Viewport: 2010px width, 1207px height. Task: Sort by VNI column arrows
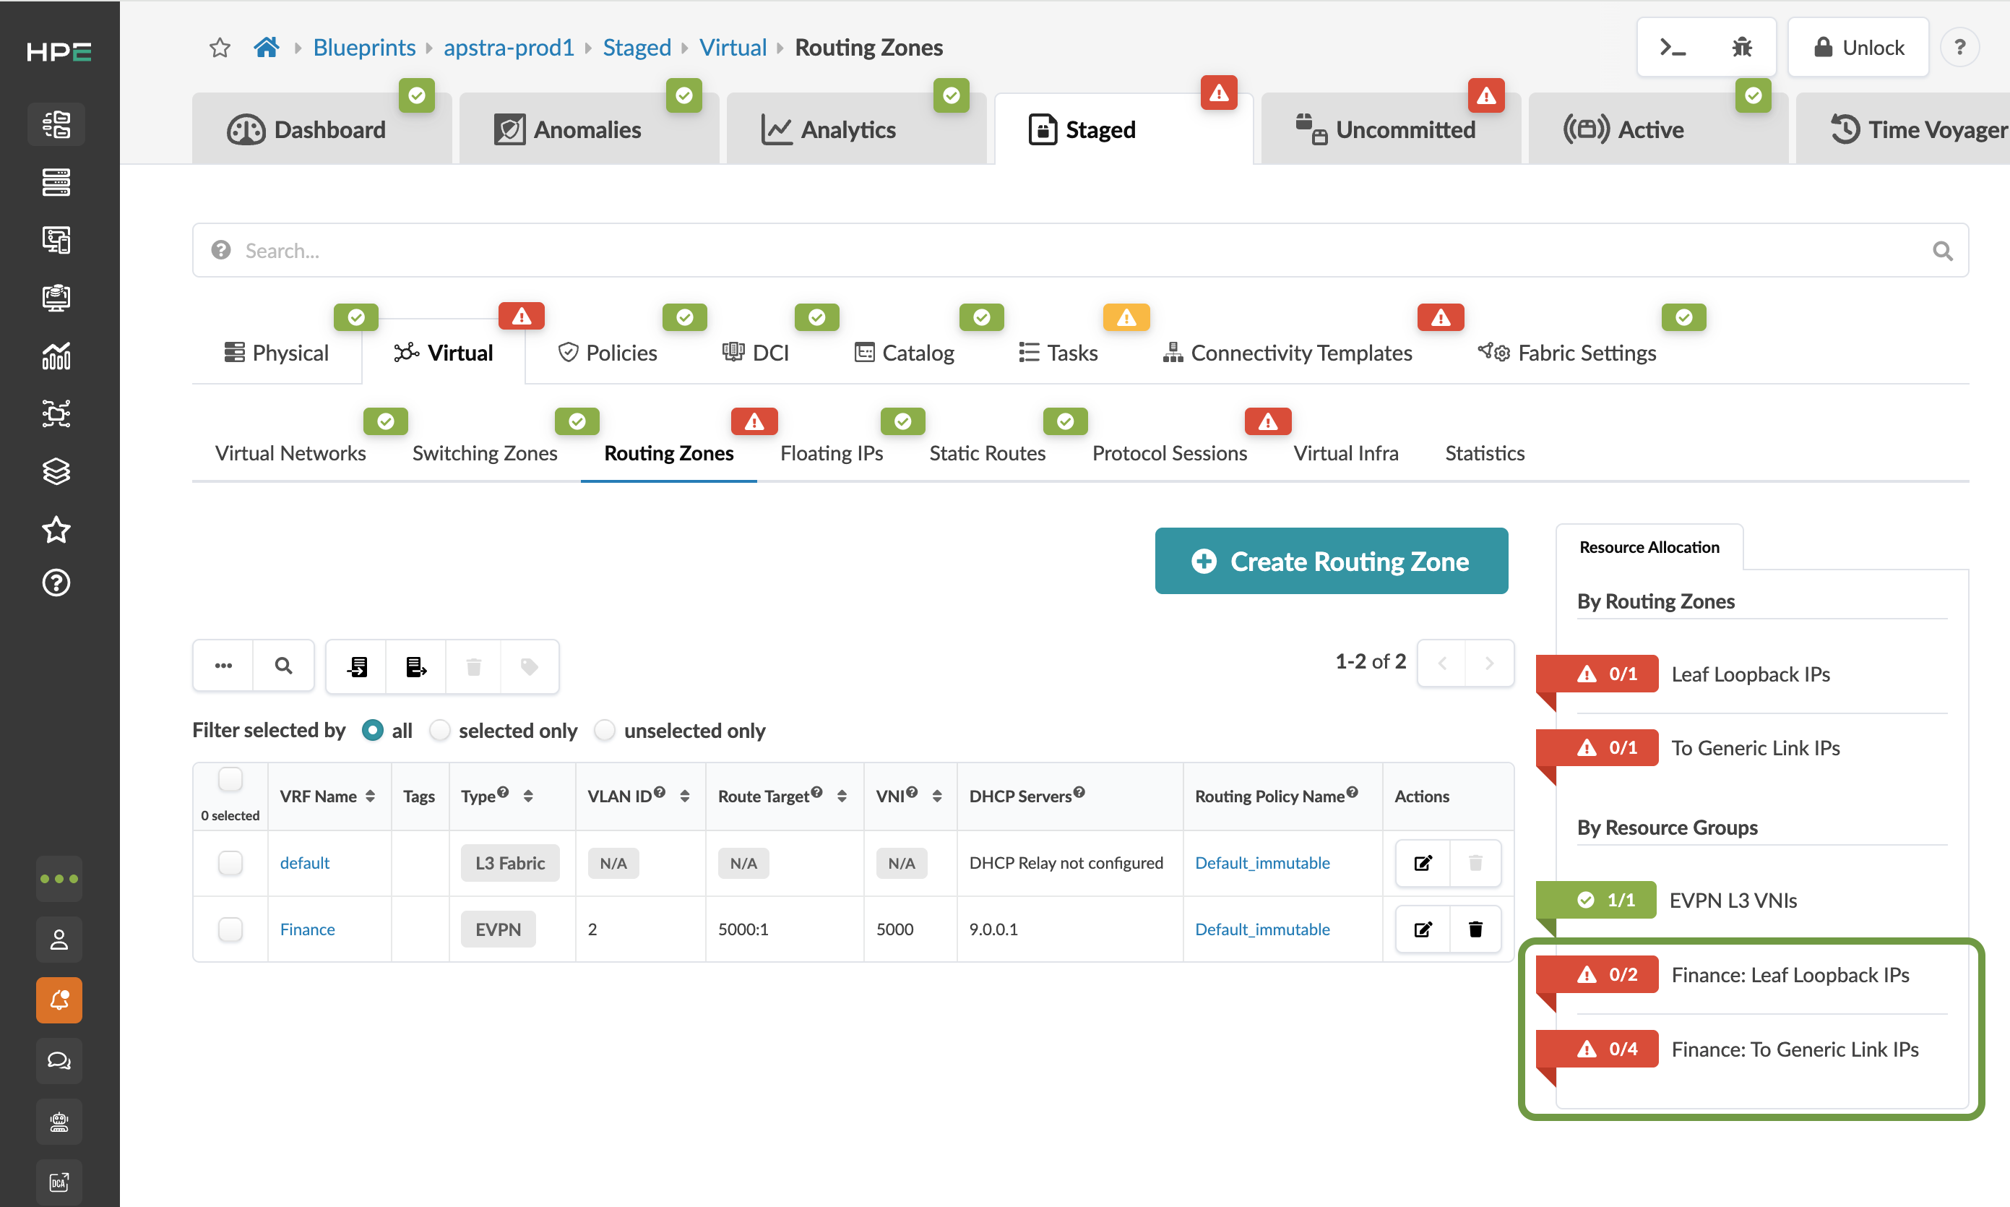[936, 796]
